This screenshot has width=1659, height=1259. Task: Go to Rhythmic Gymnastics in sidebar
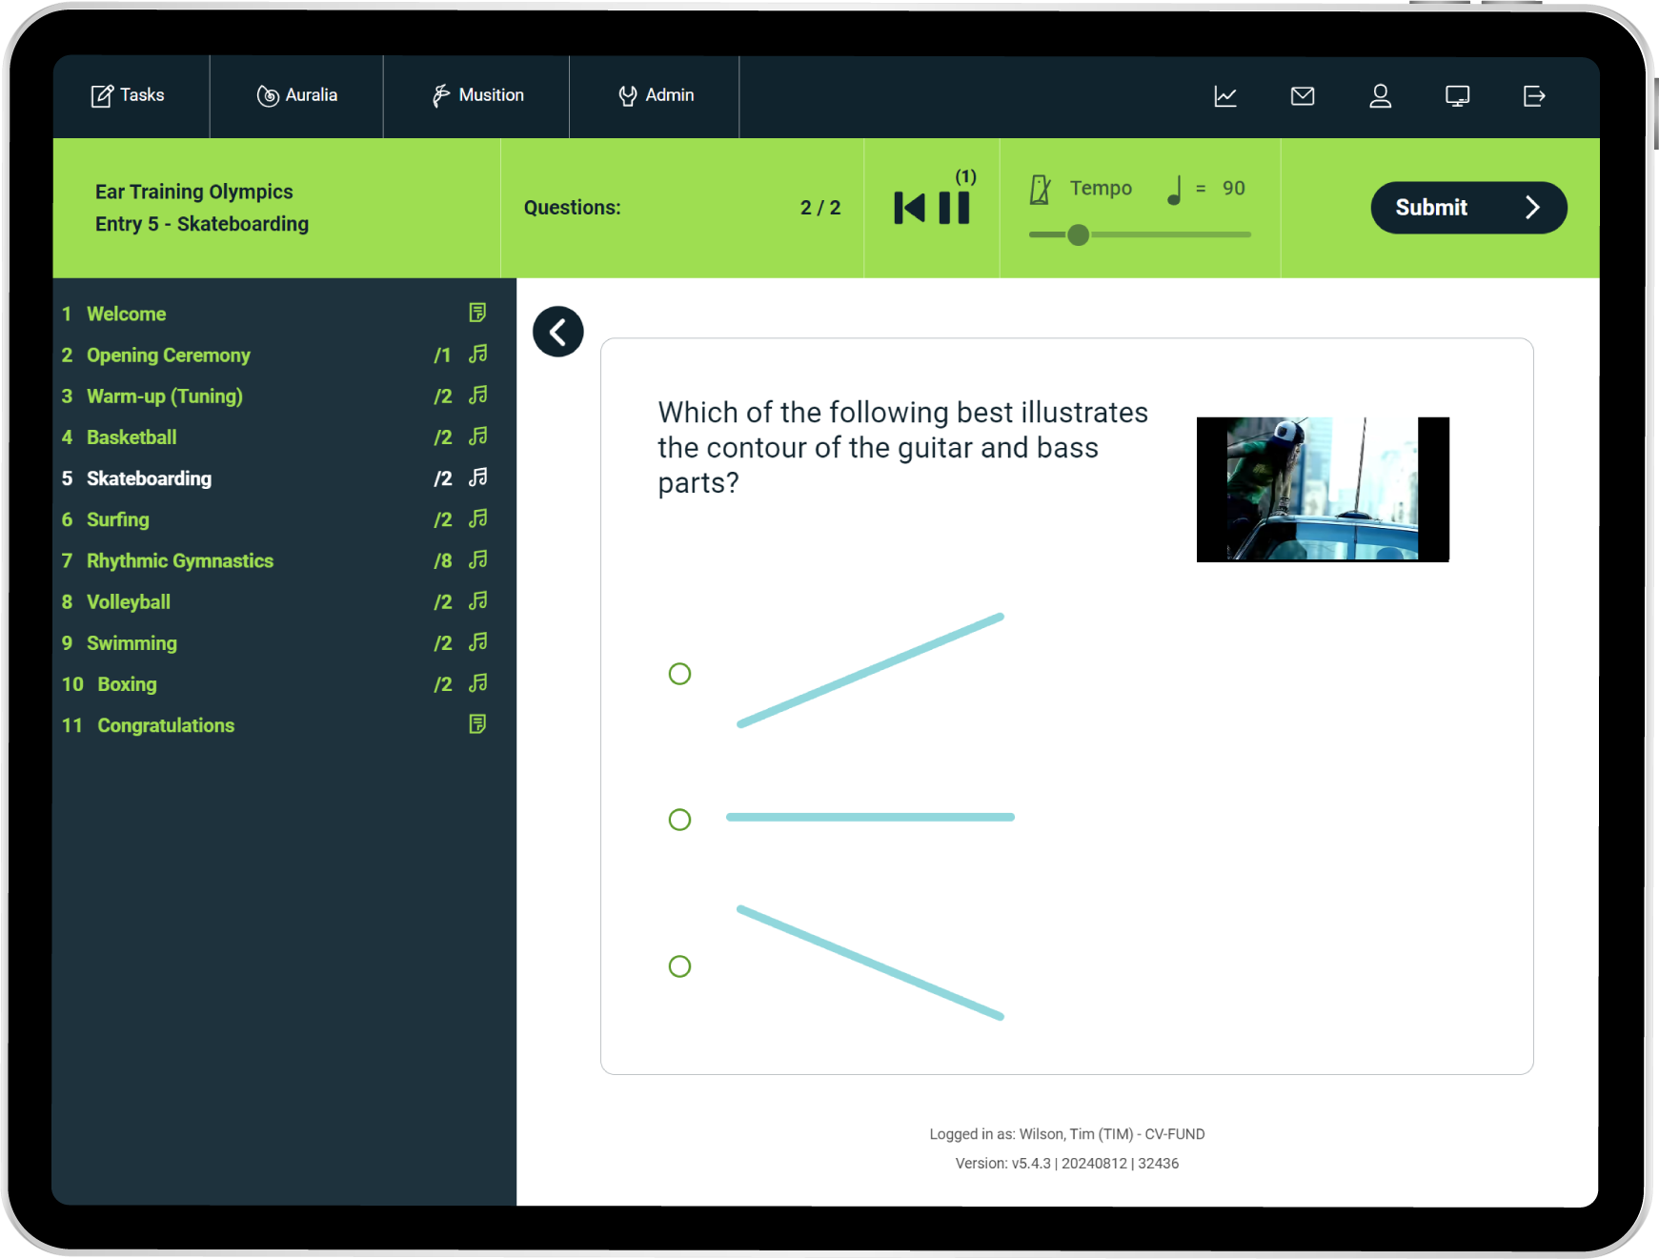coord(180,560)
